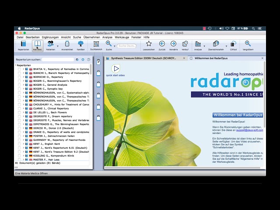This screenshot has height=210, width=280.
Task: Check BOGER General Analysis checkbox
Action: 19,85
